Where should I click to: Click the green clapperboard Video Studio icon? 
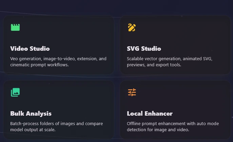click(x=15, y=27)
